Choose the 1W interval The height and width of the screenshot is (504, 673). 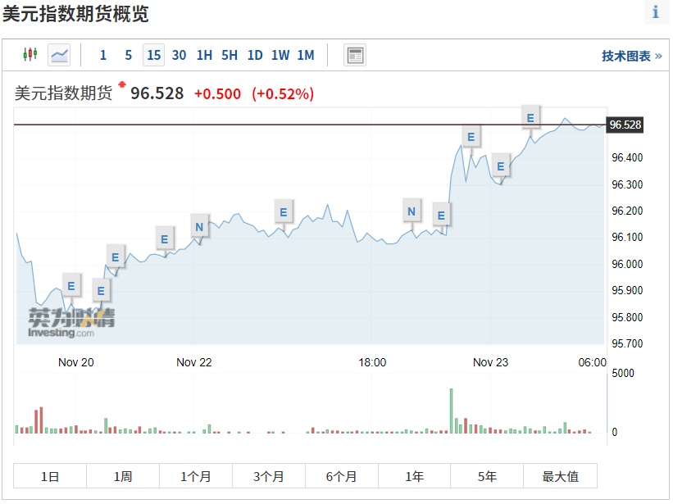(x=280, y=55)
